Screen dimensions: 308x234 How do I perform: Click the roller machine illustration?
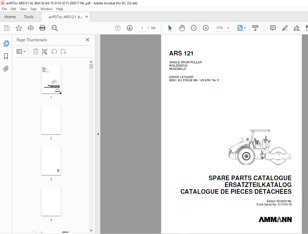[260, 147]
